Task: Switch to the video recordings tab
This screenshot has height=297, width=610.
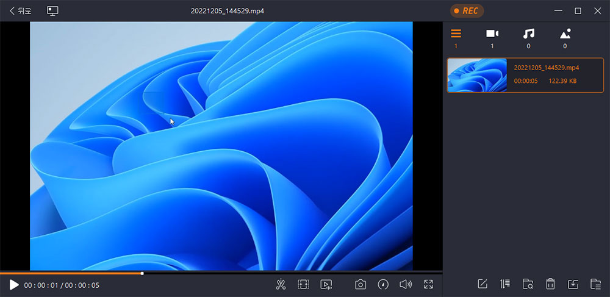Action: pos(492,38)
